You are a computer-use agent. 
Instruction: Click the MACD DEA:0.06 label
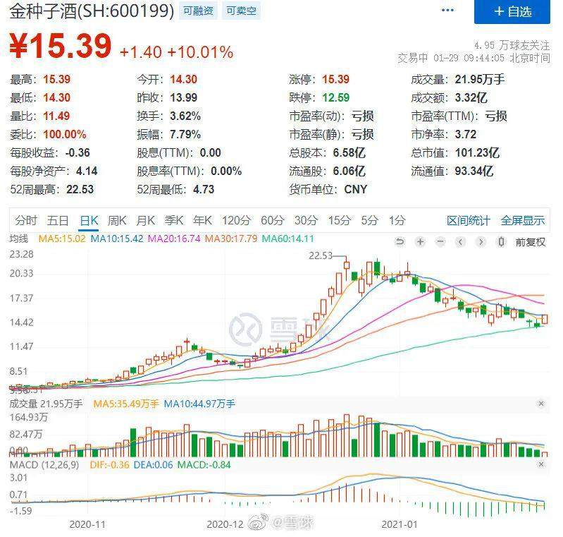coord(154,465)
